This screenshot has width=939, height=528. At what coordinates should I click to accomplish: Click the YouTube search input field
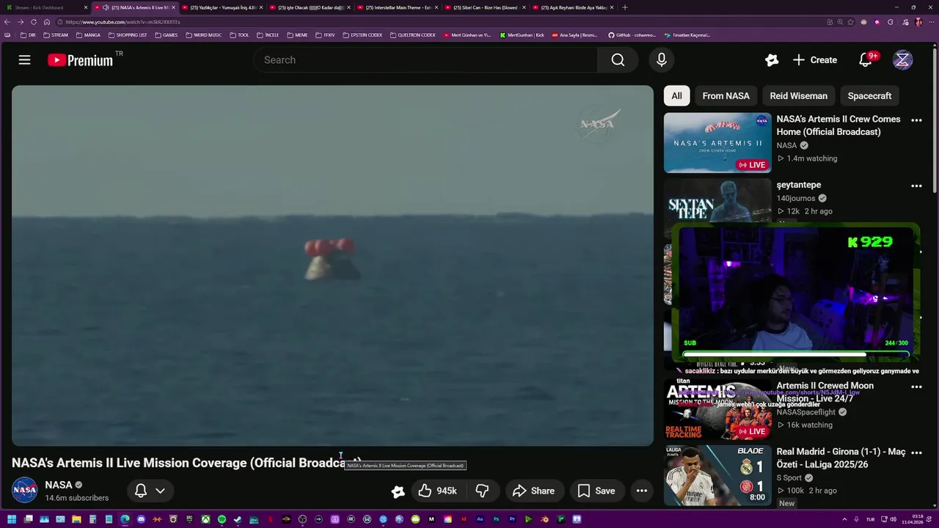point(425,60)
